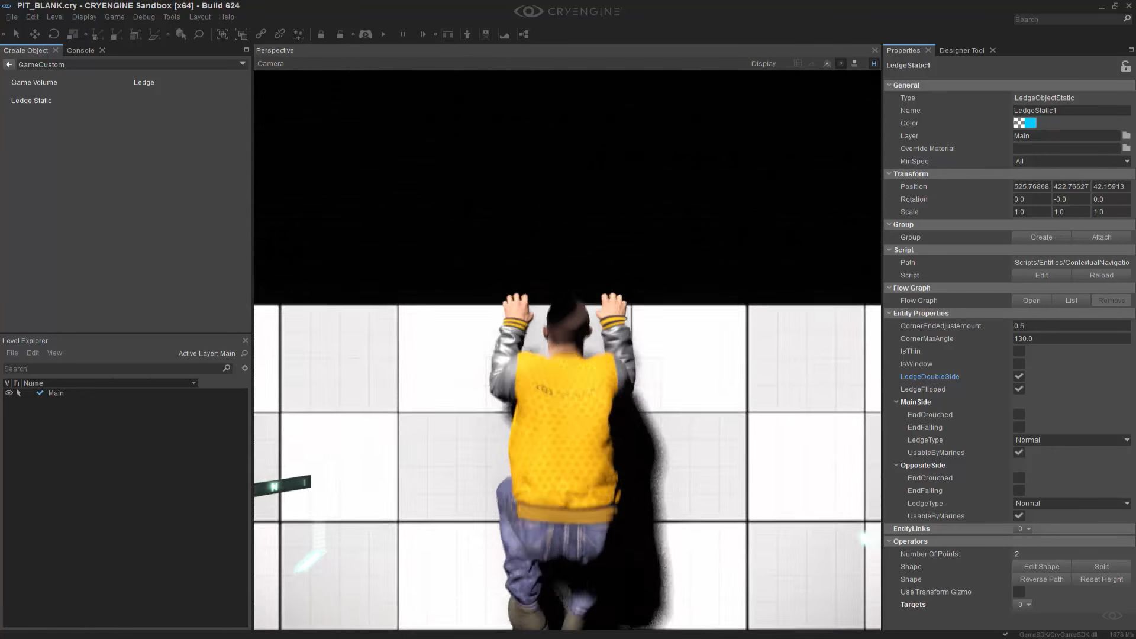Activate the Move tool in toolbar
The image size is (1136, 639).
point(35,34)
